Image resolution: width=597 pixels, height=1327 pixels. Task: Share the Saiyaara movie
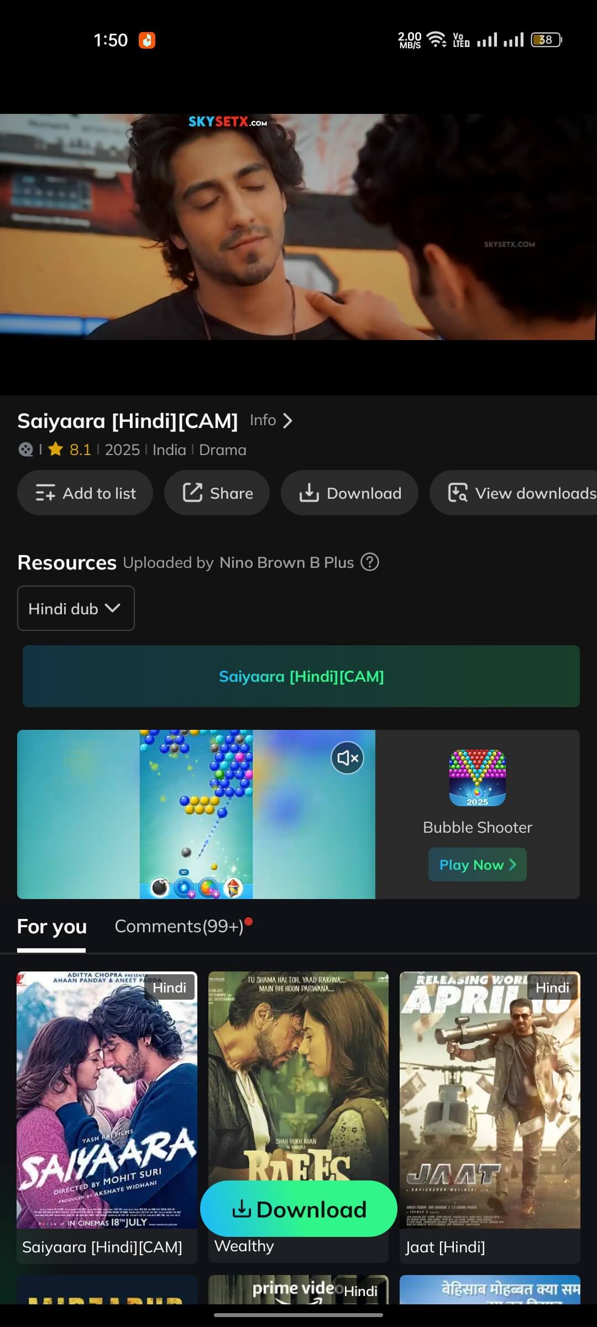[x=217, y=493]
